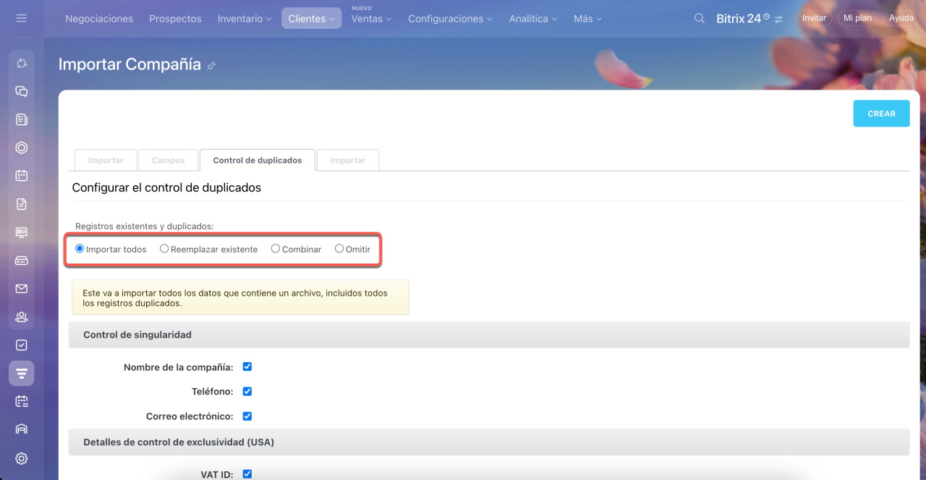Expand the Inventario dropdown menu
The height and width of the screenshot is (480, 926).
point(245,19)
